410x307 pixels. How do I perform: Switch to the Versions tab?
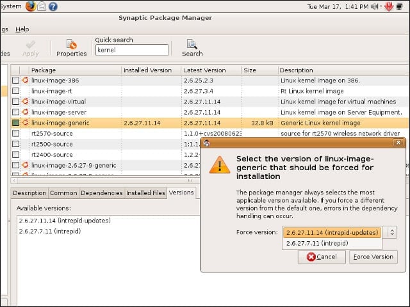pos(181,193)
